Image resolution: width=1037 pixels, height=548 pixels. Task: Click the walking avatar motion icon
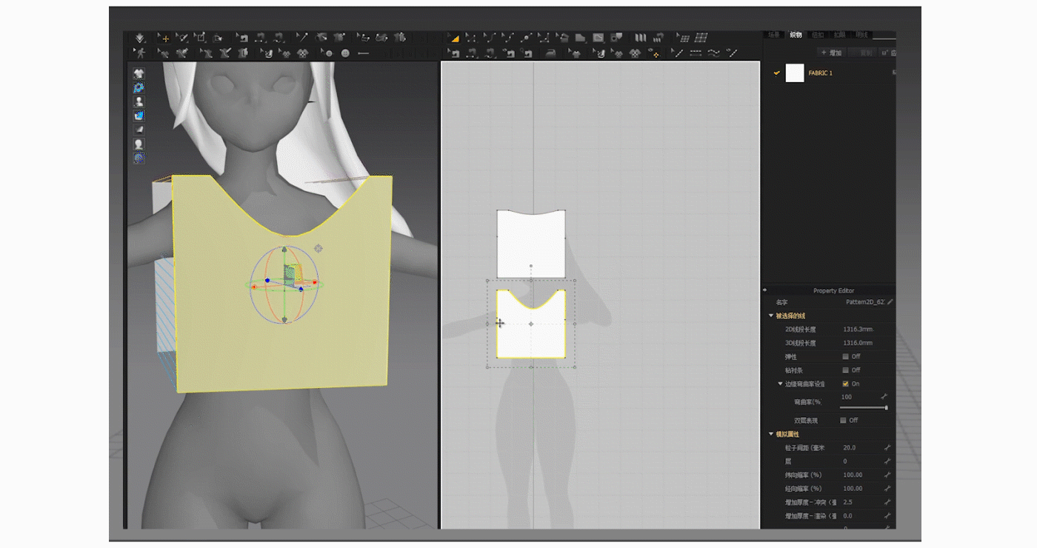pyautogui.click(x=139, y=53)
